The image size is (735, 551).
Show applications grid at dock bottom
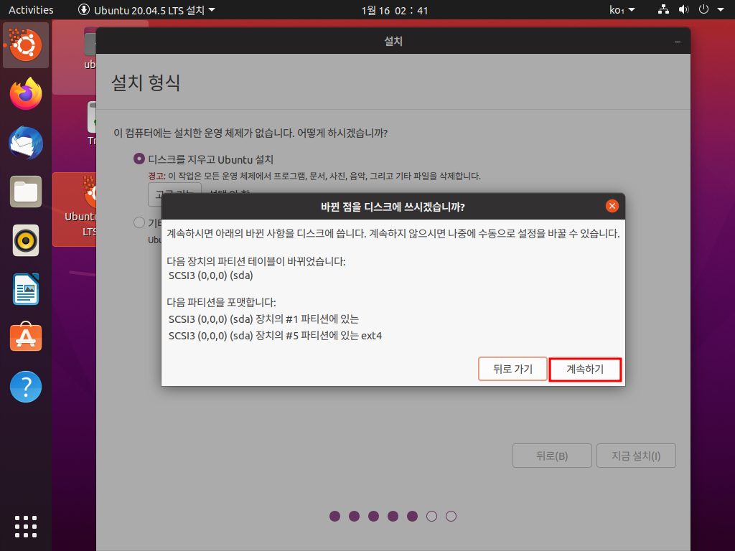[x=26, y=527]
